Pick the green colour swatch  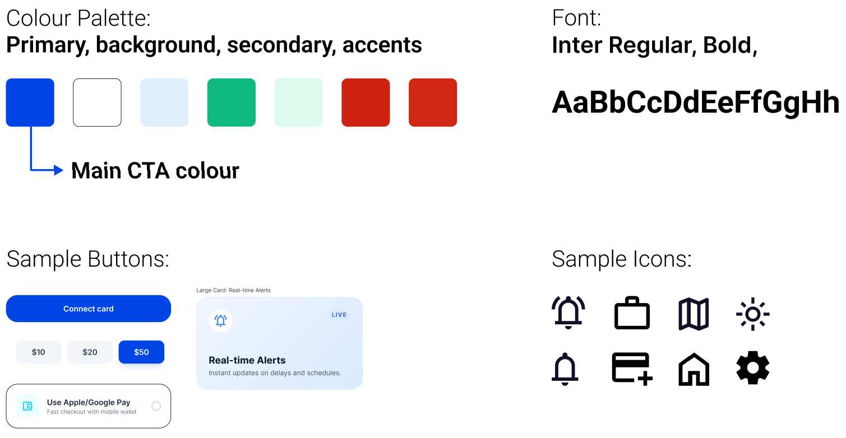click(x=232, y=102)
